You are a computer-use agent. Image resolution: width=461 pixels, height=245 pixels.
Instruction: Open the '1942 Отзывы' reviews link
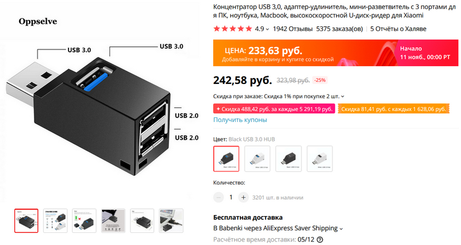[x=293, y=29]
